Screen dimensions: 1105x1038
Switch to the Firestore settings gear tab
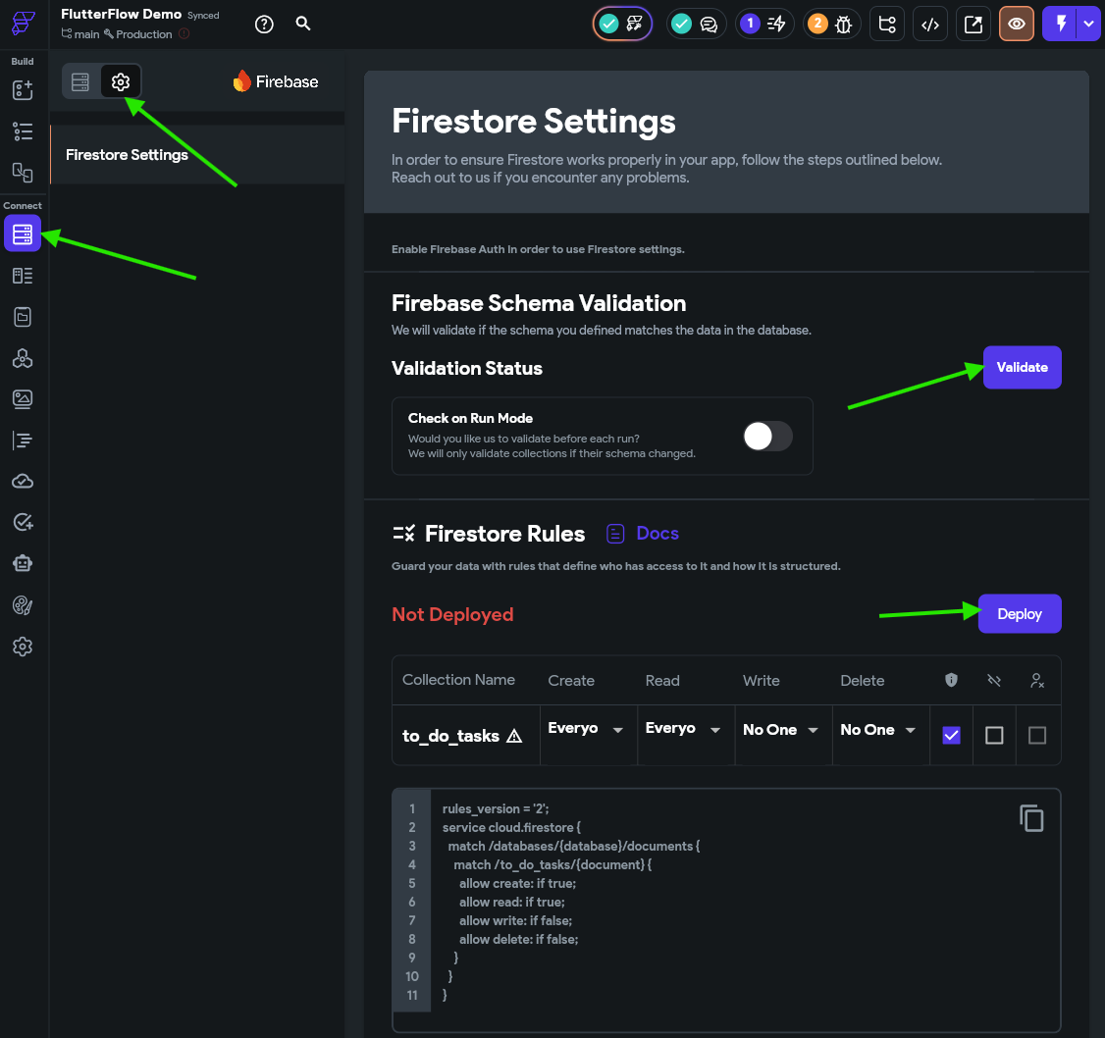click(x=121, y=81)
